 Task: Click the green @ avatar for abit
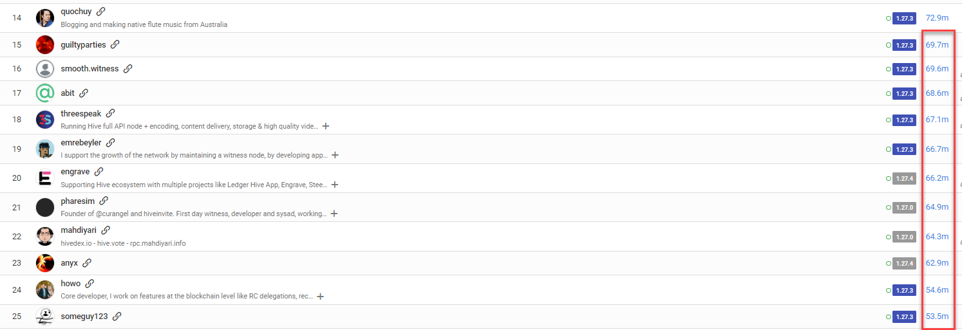tap(45, 93)
